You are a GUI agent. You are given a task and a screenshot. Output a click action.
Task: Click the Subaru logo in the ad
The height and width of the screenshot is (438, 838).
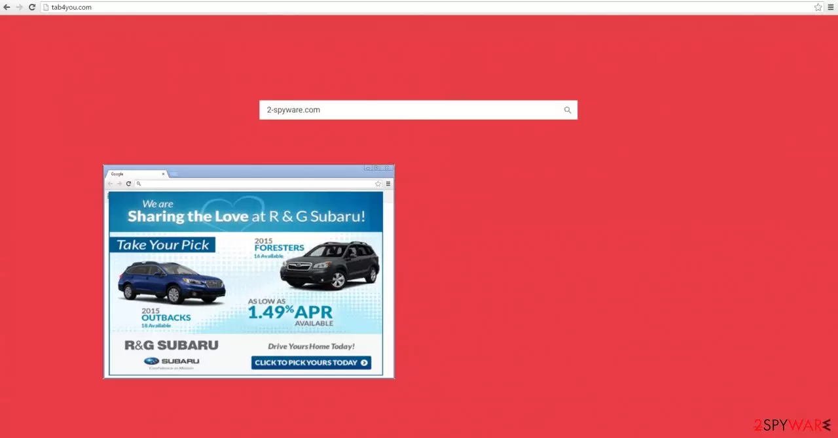pyautogui.click(x=172, y=361)
